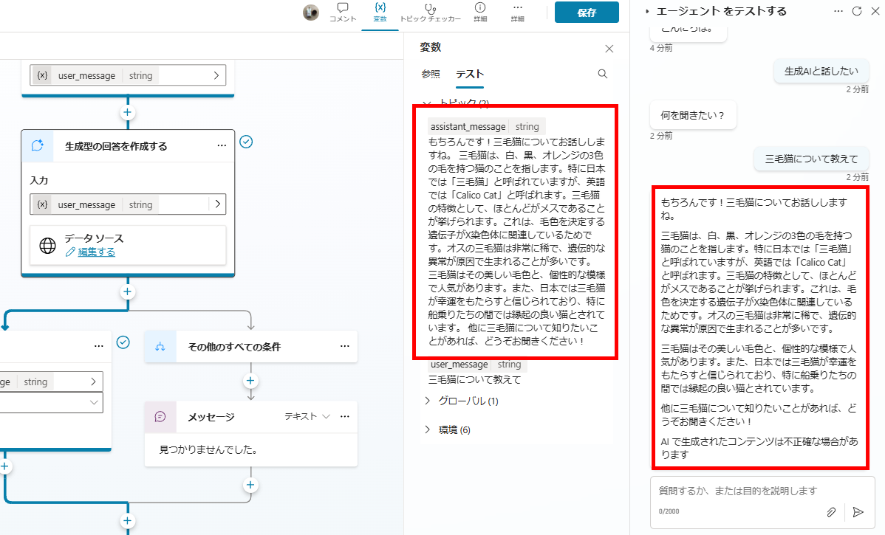
Task: Click the globe icon beside データ ソース
Action: (48, 246)
